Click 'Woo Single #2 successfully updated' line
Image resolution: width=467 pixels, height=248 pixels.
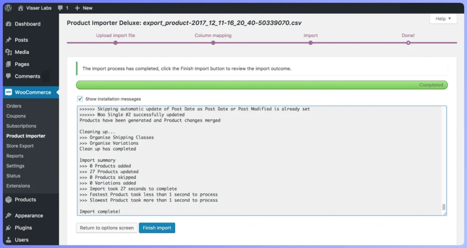click(x=132, y=115)
